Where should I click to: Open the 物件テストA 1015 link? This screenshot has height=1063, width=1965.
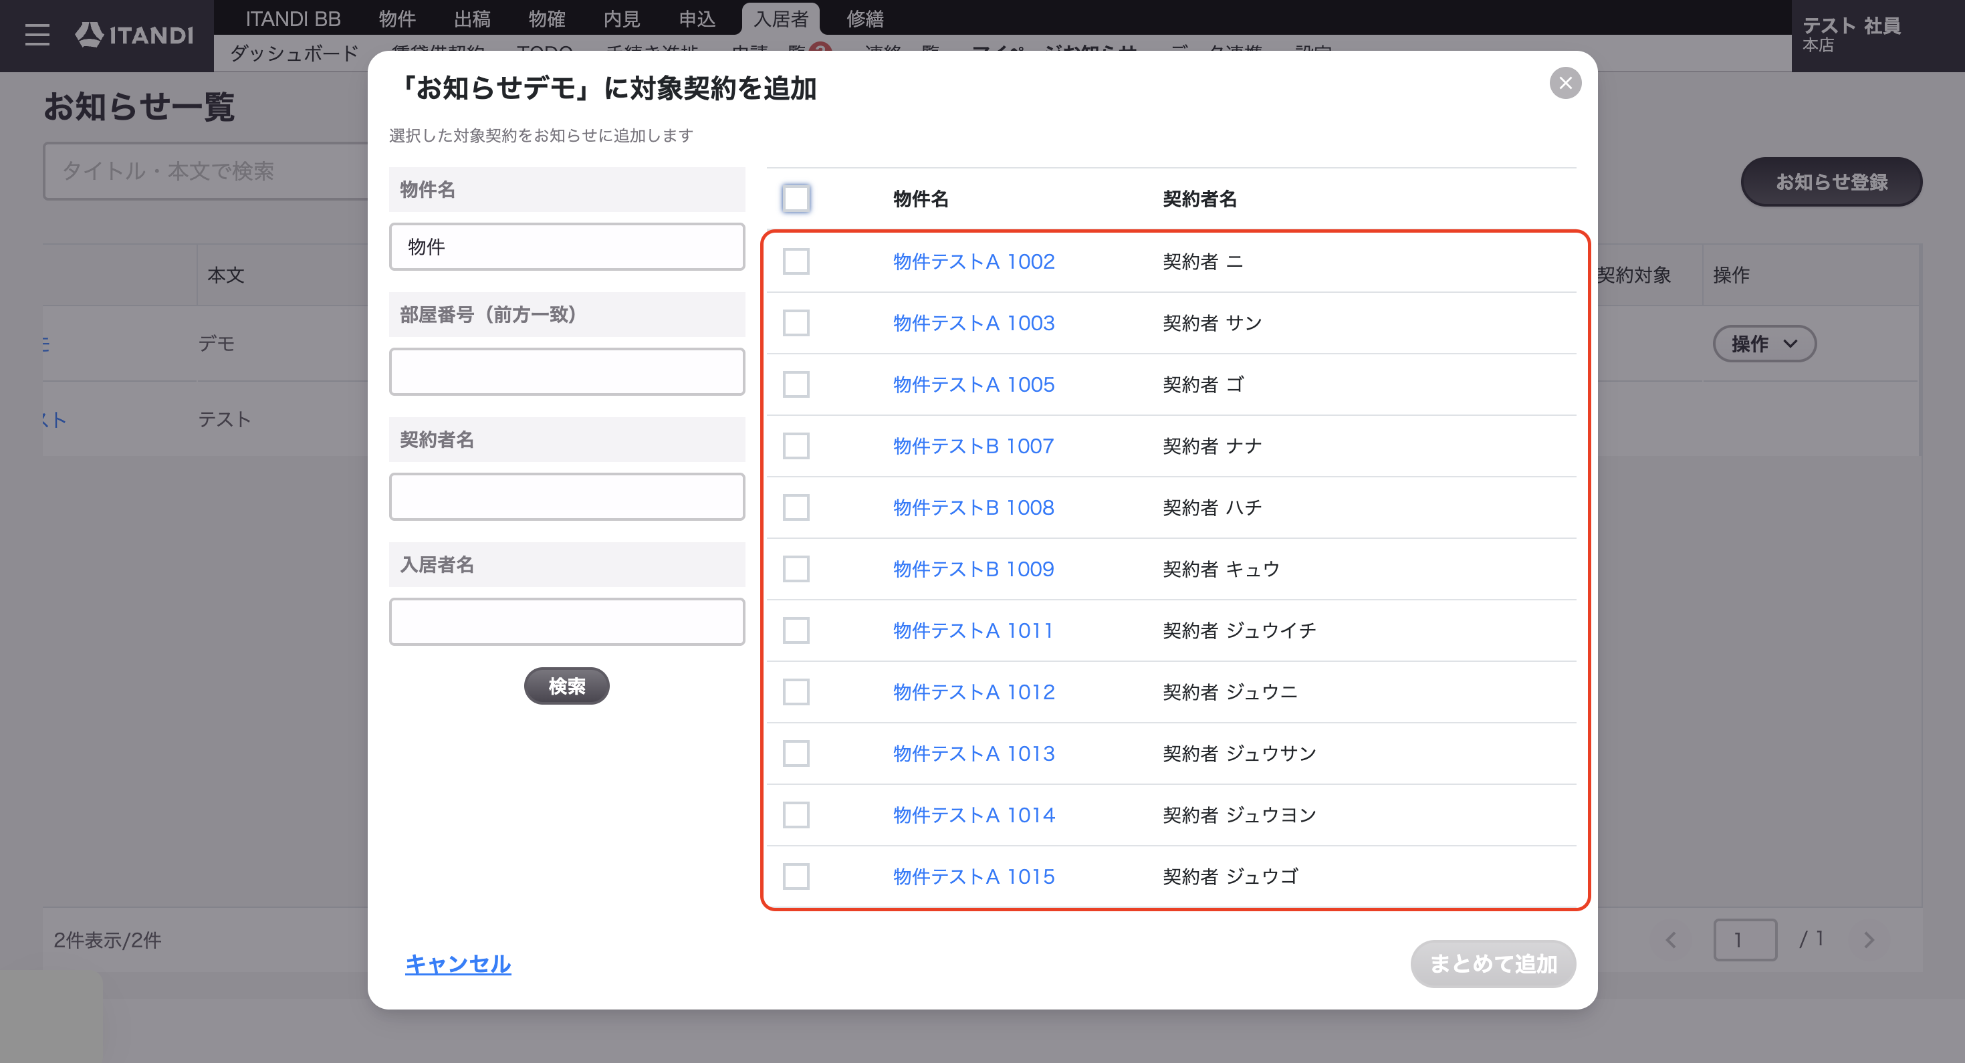[974, 877]
